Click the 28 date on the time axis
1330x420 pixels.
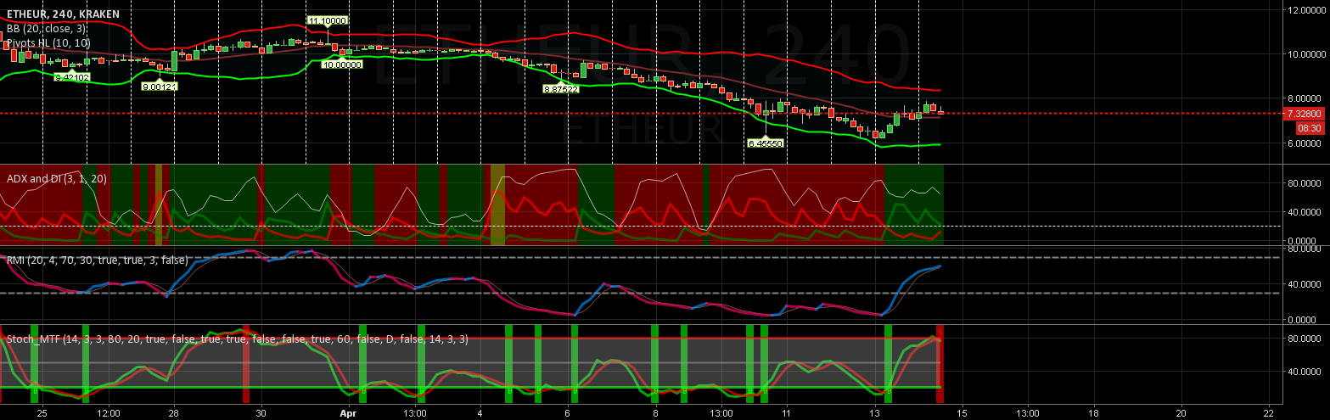174,412
